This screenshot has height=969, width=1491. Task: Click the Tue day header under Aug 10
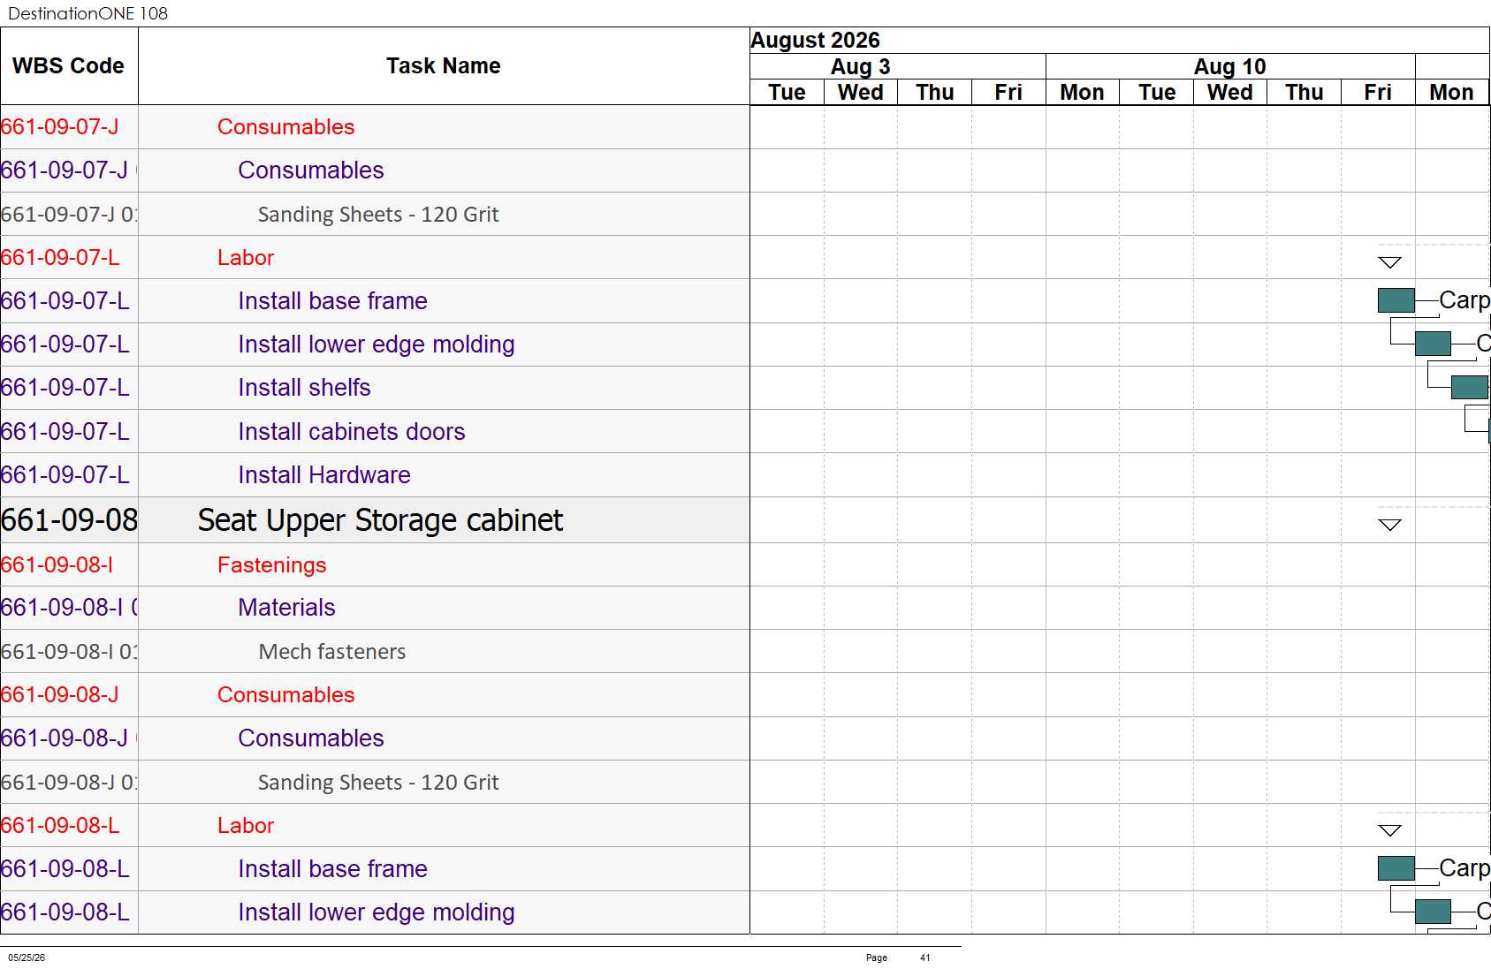[x=1157, y=93]
